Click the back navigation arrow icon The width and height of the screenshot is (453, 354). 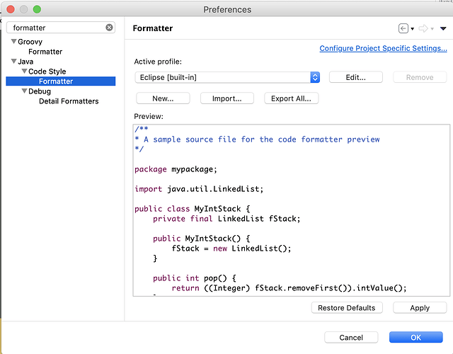click(403, 28)
